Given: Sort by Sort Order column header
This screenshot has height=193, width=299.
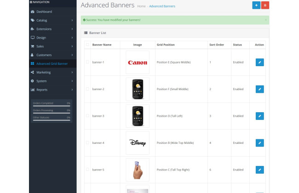Looking at the screenshot, I should pos(217,45).
